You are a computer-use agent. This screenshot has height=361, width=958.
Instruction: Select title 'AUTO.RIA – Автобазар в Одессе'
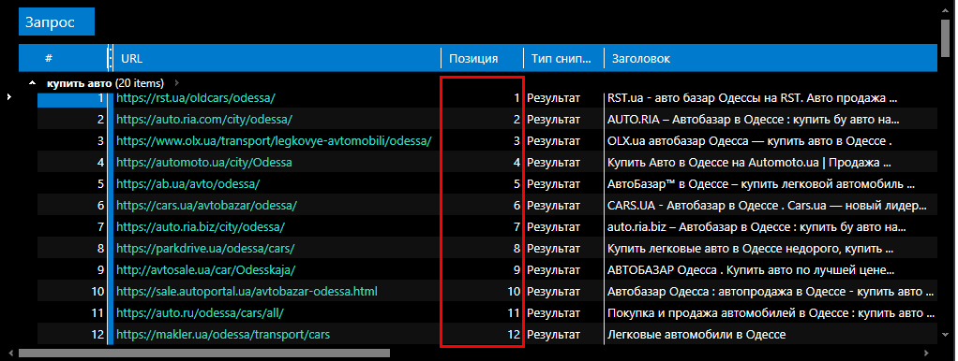click(753, 120)
